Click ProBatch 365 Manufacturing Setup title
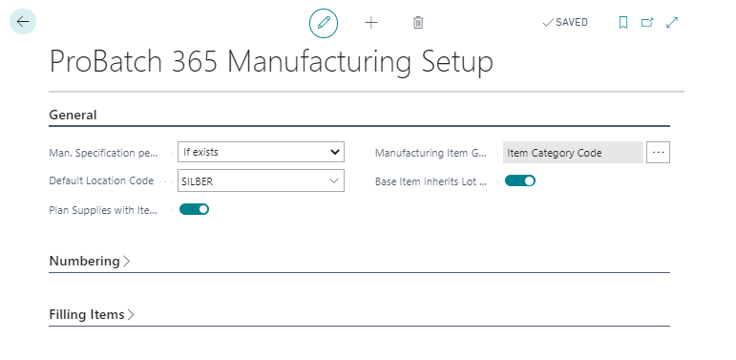Image resolution: width=736 pixels, height=360 pixels. tap(271, 61)
